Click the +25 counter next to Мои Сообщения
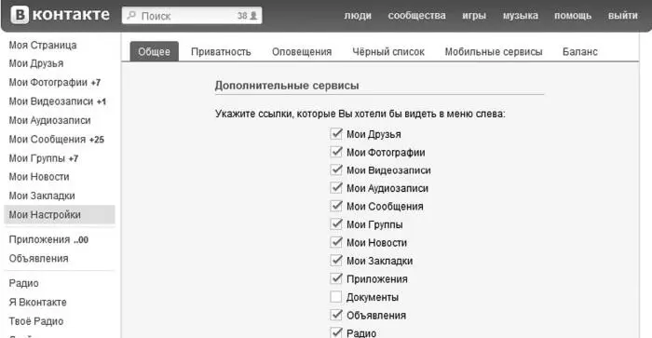The image size is (652, 338). point(97,140)
